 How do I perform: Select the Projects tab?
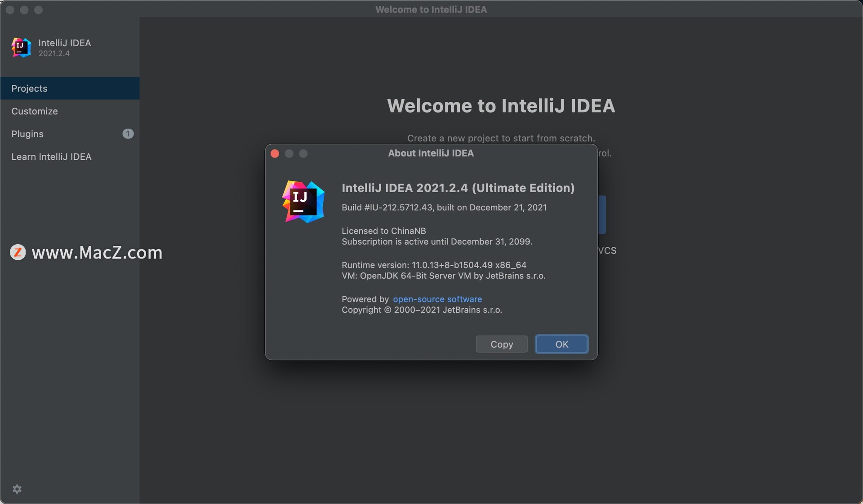tap(70, 88)
